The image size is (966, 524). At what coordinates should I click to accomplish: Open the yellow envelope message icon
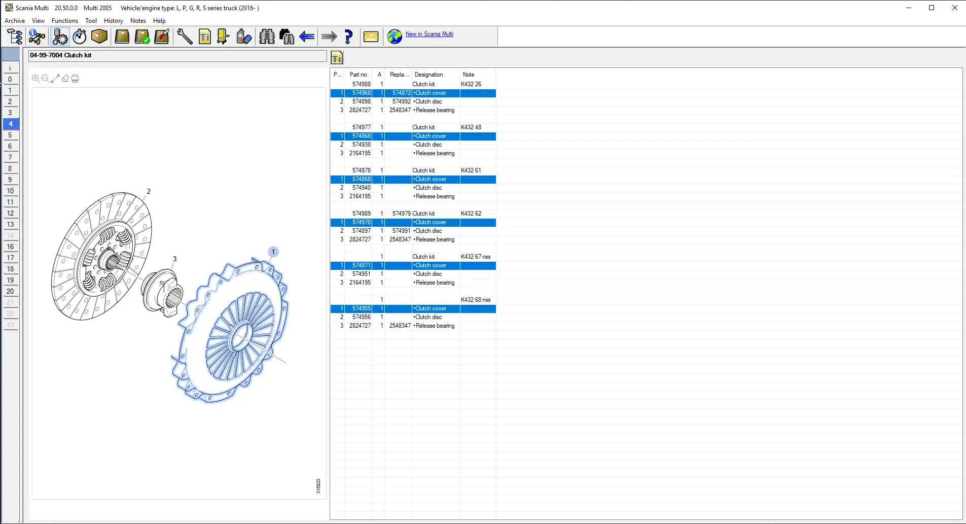tap(371, 37)
